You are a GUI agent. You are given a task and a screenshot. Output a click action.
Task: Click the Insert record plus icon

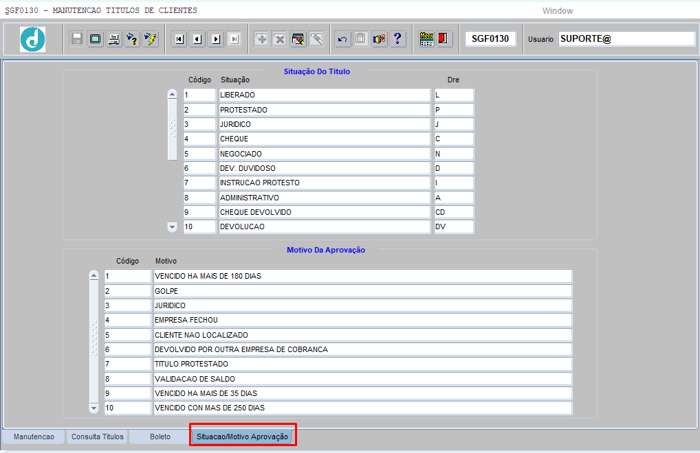pos(261,39)
